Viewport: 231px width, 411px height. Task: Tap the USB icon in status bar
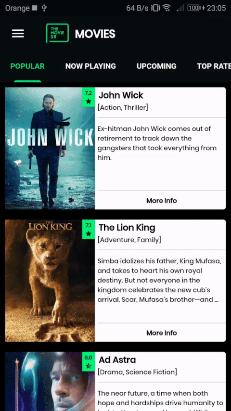(44, 8)
